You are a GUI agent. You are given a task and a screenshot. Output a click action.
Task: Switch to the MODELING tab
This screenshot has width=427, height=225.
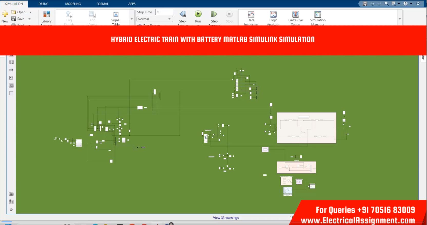tap(73, 4)
